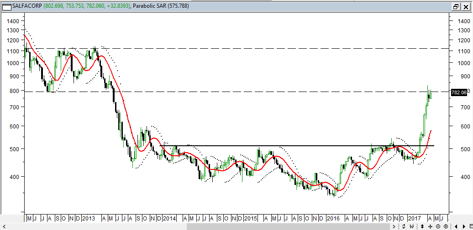Click the horizontal scrollbar right arrow
The width and height of the screenshot is (473, 230).
click(x=394, y=226)
